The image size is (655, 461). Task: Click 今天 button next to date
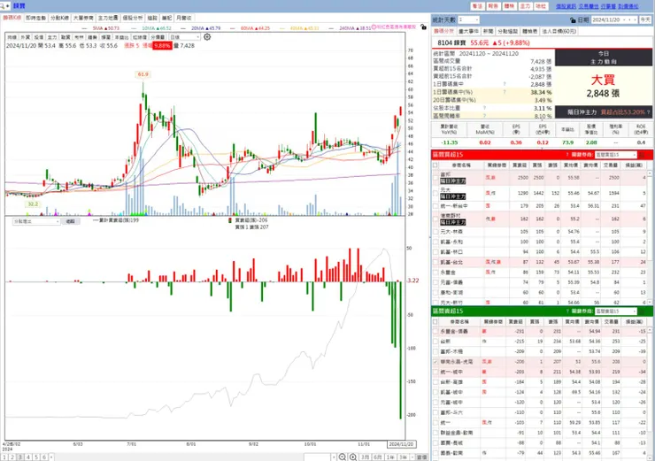pyautogui.click(x=645, y=19)
